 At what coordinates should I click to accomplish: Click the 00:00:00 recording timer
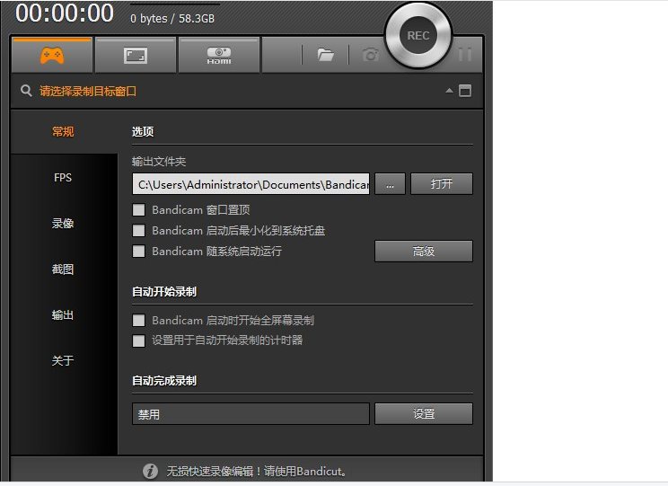[x=65, y=13]
